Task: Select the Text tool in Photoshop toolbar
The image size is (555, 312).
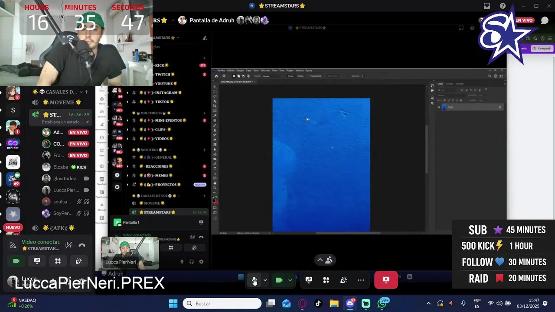Action: click(x=215, y=169)
